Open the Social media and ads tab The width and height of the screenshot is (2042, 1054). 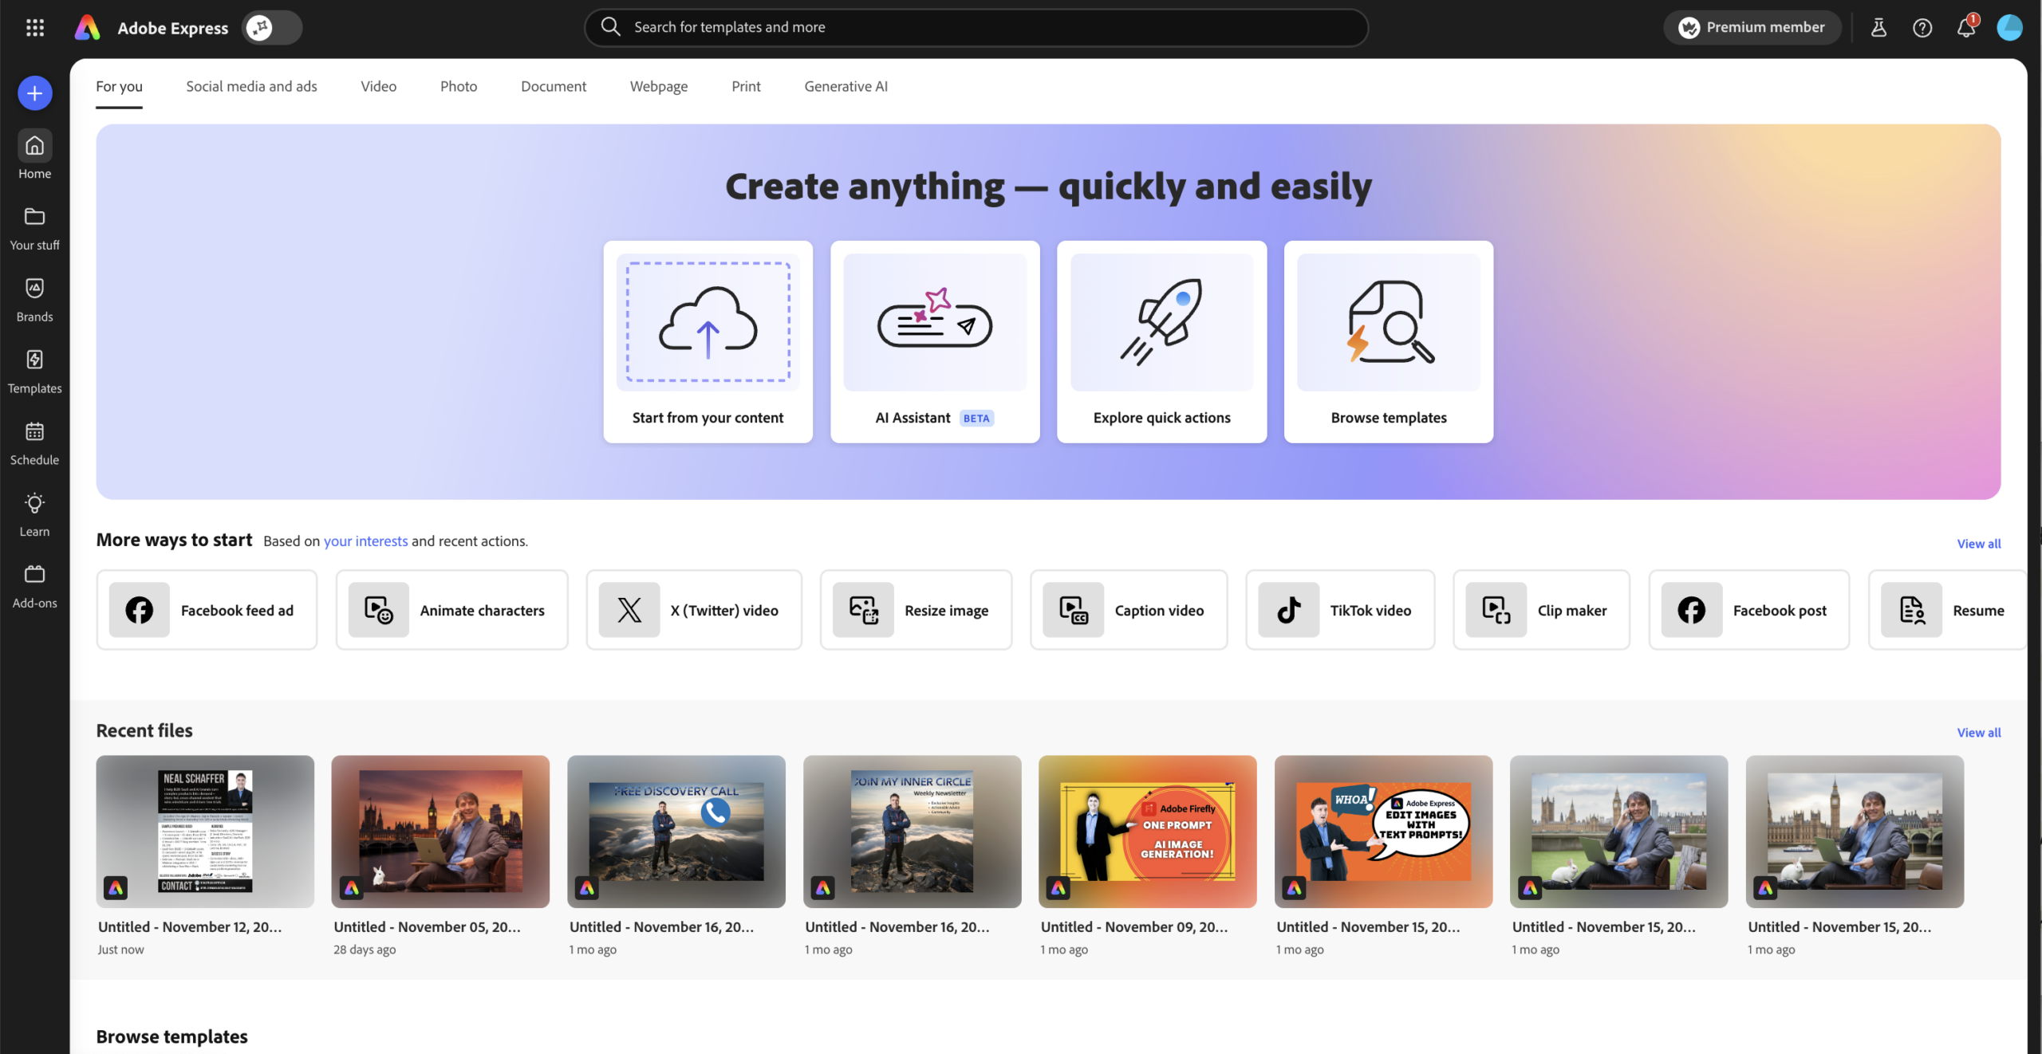pyautogui.click(x=251, y=86)
